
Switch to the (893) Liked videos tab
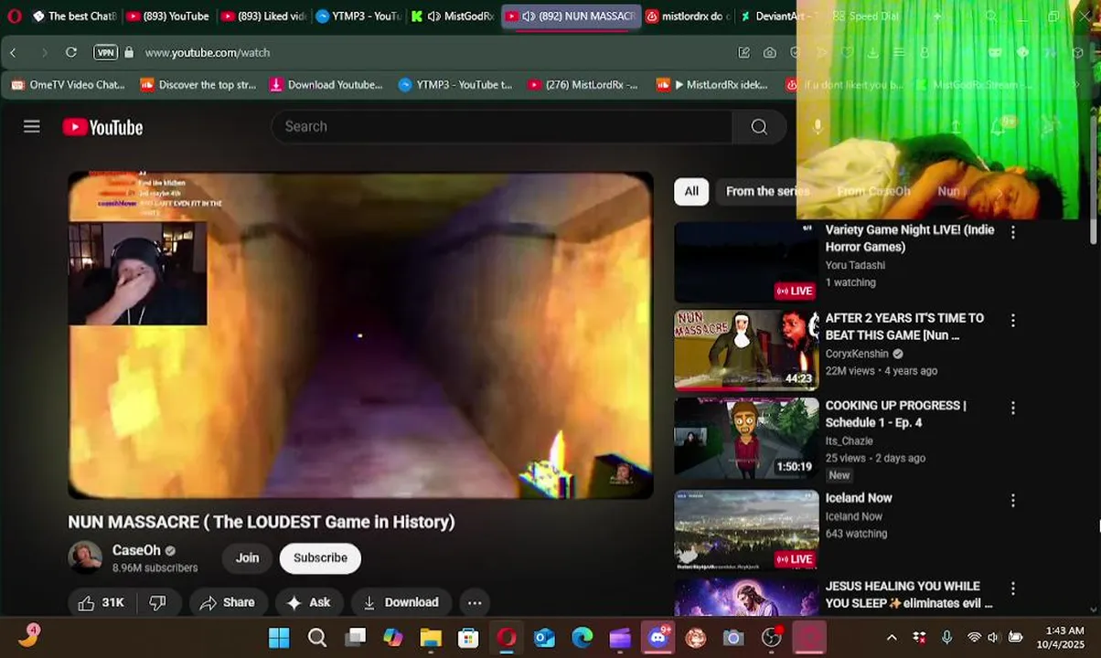(x=263, y=16)
